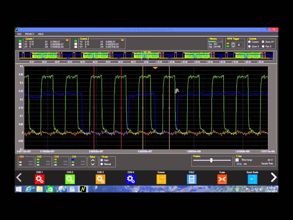Toggle WFM Trigger green indicator
The width and height of the screenshot is (293, 220).
tap(228, 46)
